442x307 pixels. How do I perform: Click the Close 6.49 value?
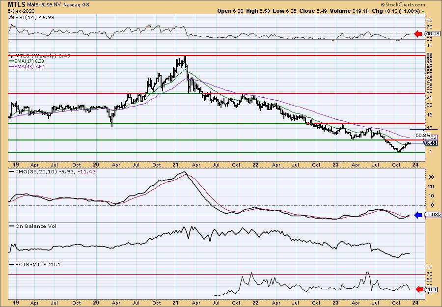[313, 11]
